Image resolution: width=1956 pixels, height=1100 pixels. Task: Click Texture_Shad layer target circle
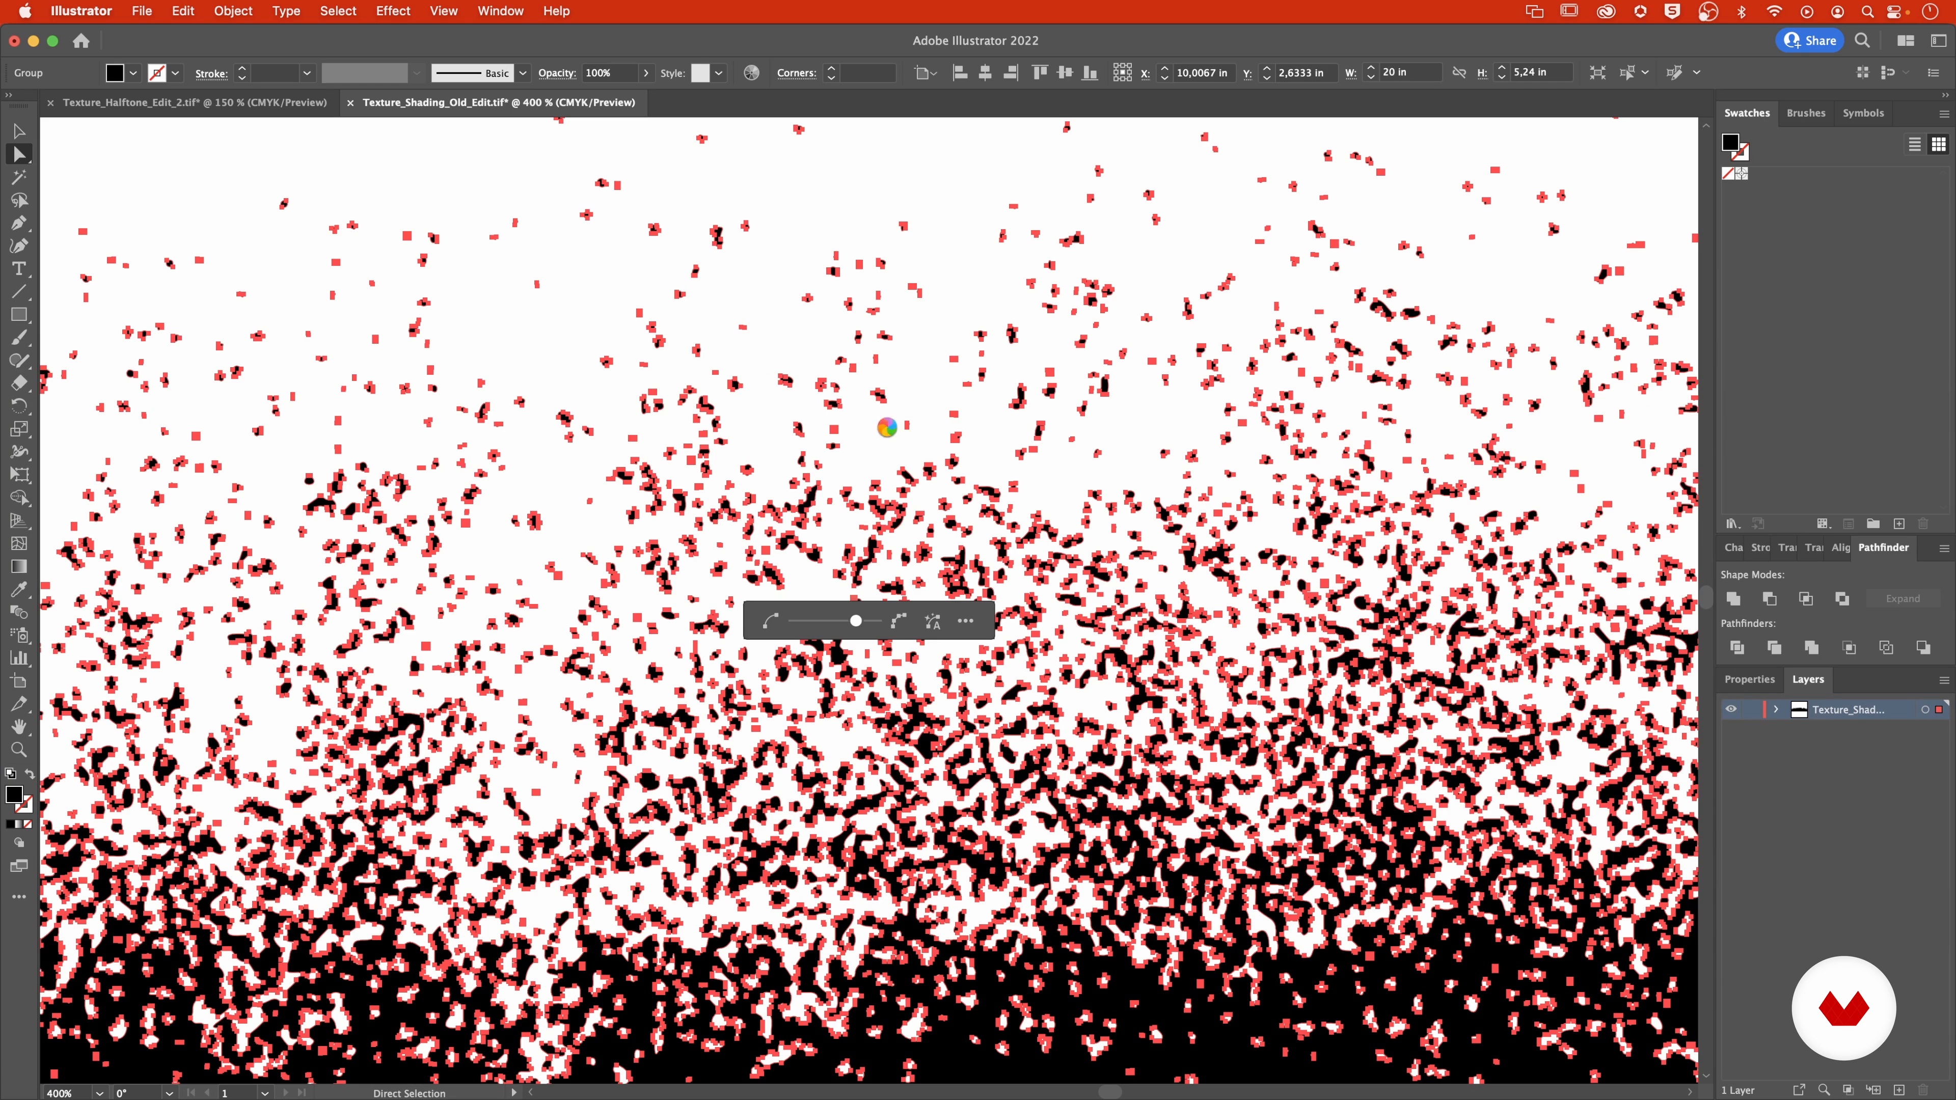(x=1925, y=709)
